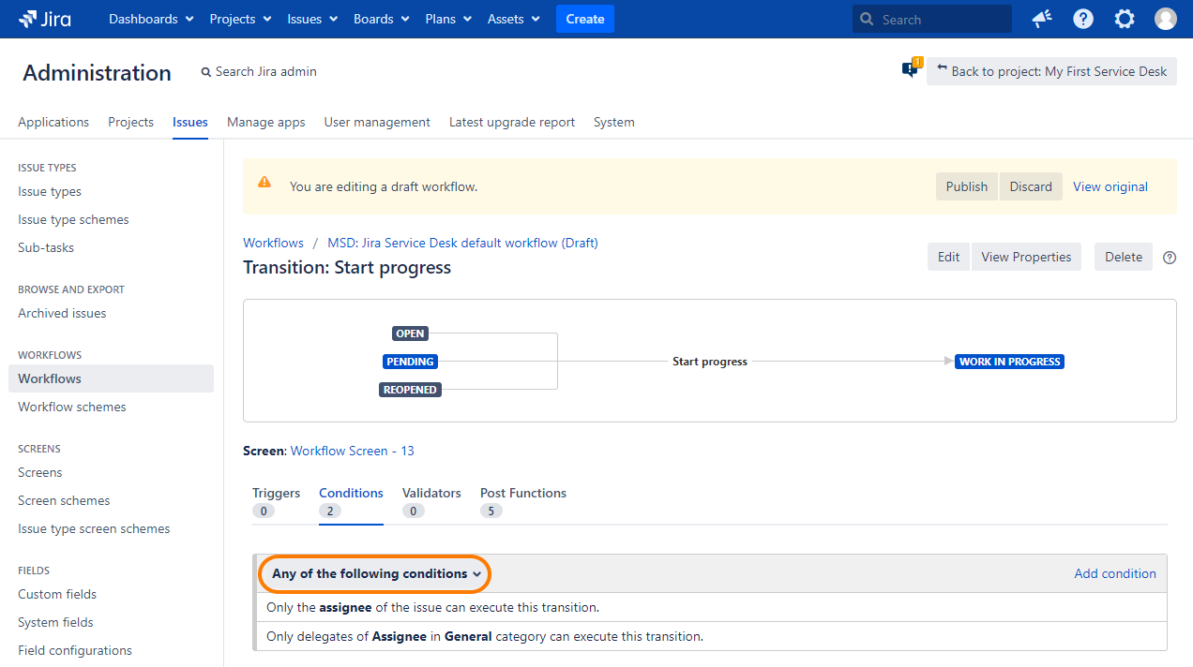The height and width of the screenshot is (667, 1193).
Task: Click the Jira logo in header
Action: coord(44,19)
